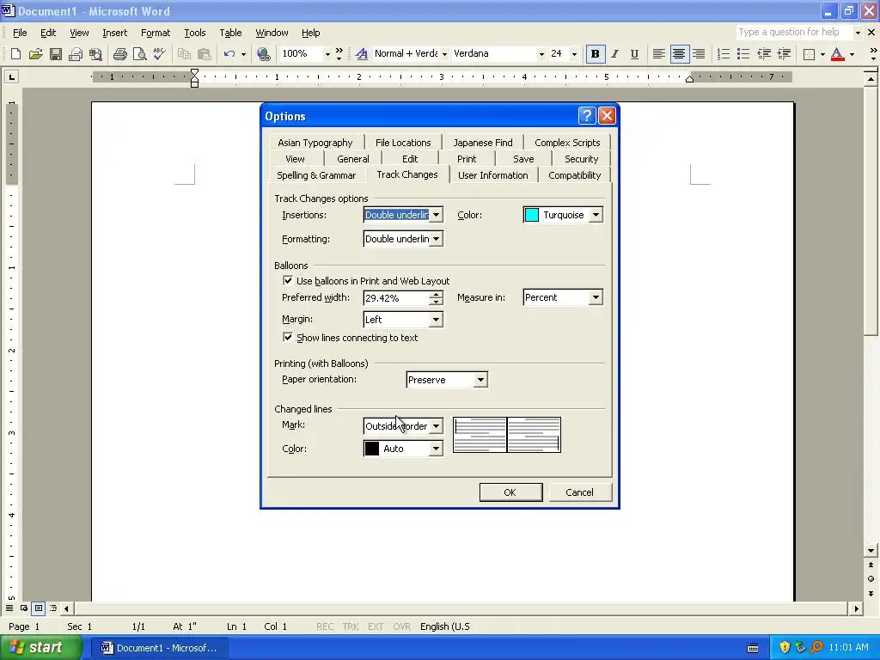Switch to the Spelling & Grammar tab
880x660 pixels.
(x=316, y=175)
